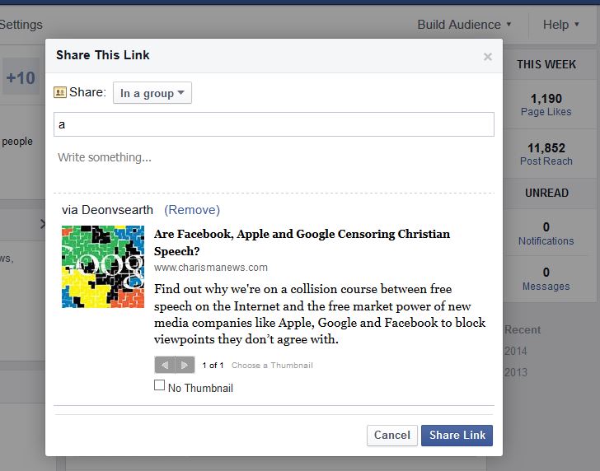Click the (Remove) link next to Deonvsearth
The height and width of the screenshot is (471, 600).
tap(192, 210)
